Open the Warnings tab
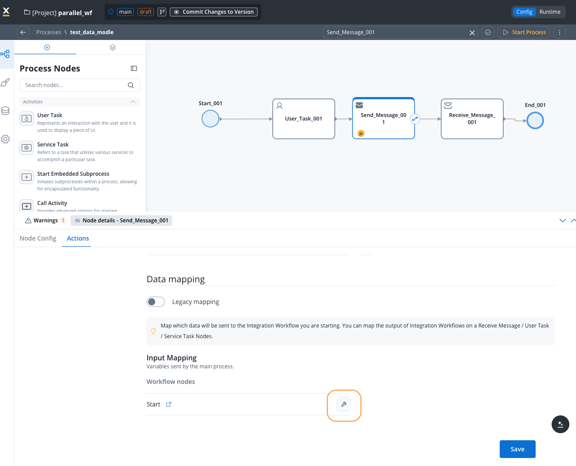Image resolution: width=576 pixels, height=466 pixels. click(x=45, y=221)
